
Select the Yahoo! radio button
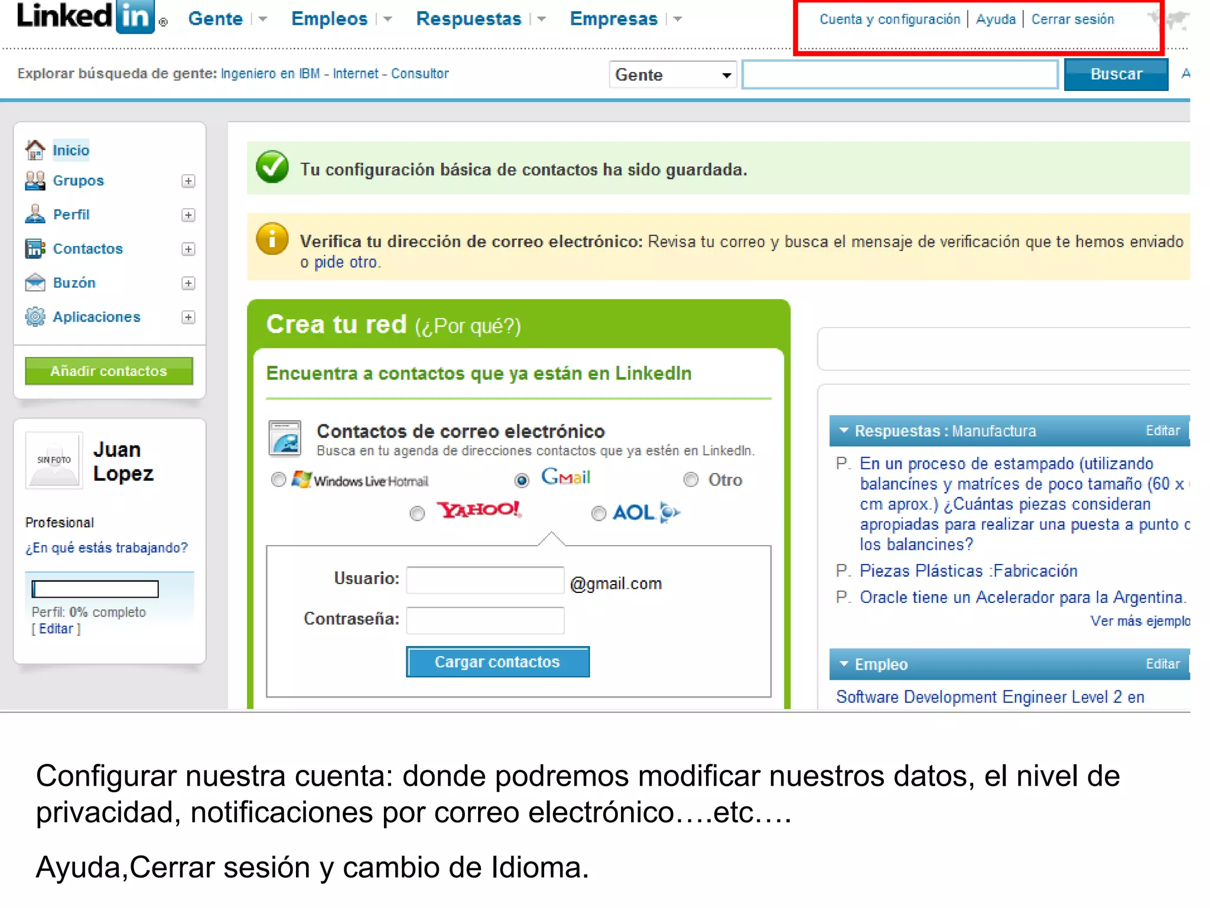417,514
